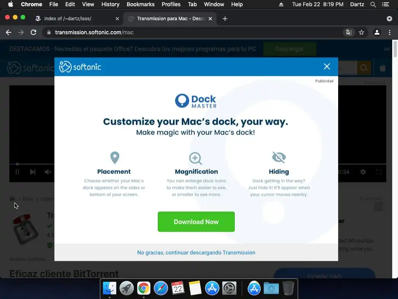The image size is (398, 299).
Task: Click the Softonic site search button
Action: (364, 68)
